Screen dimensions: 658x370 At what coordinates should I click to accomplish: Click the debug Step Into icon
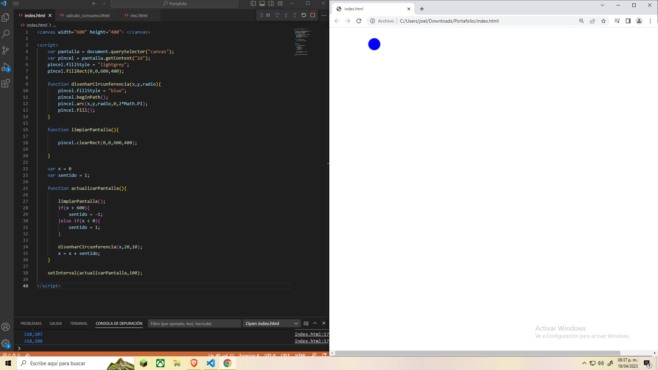286,15
